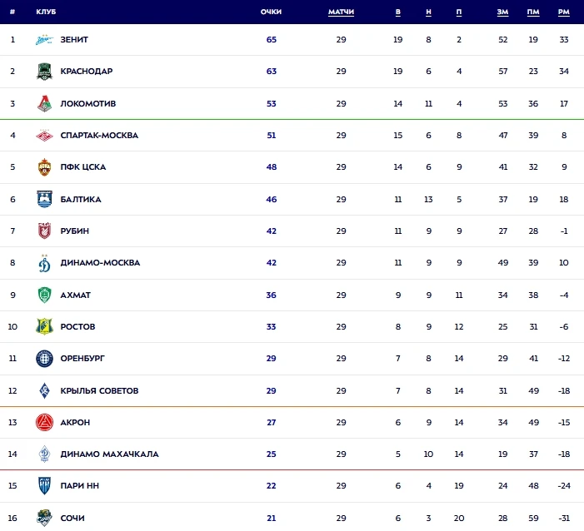
Task: Open the КРЫЛЬЯ СОВЕТОВ team name
Action: coord(99,390)
